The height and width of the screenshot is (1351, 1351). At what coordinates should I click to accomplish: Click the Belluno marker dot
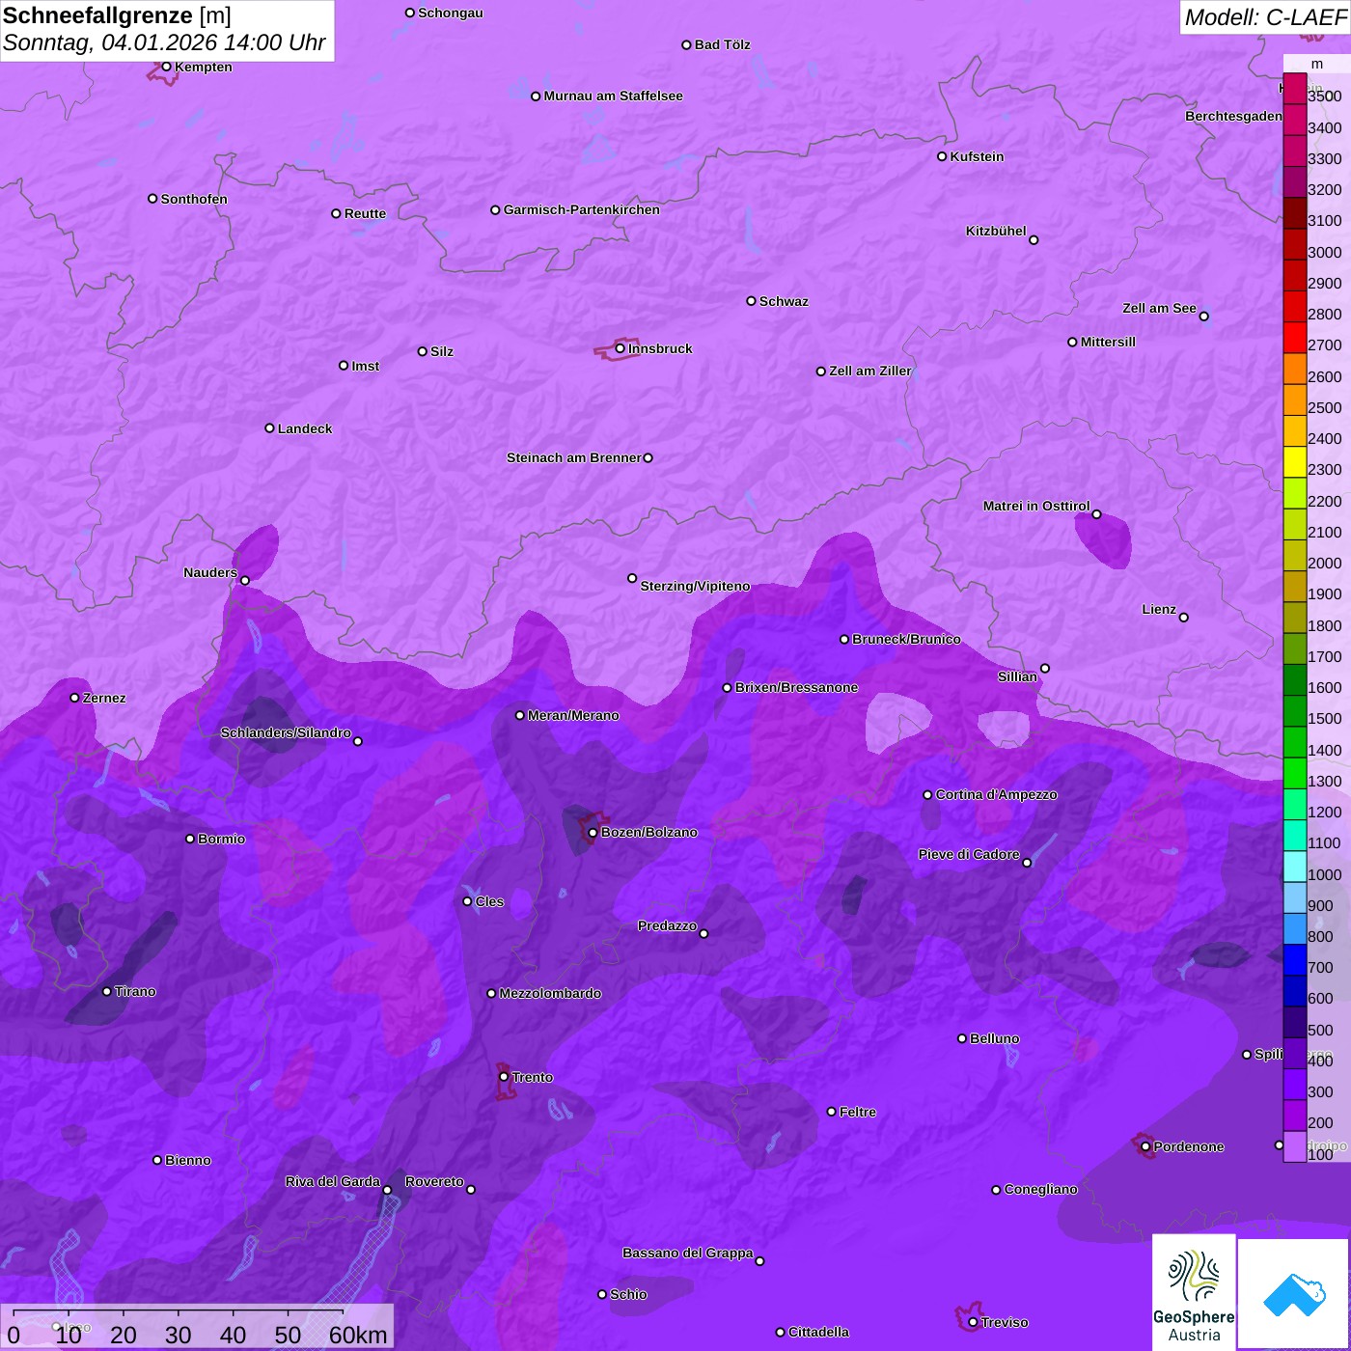click(961, 1038)
